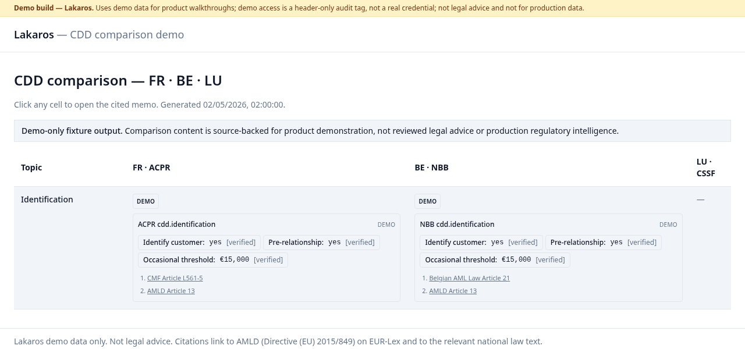Image resolution: width=745 pixels, height=349 pixels.
Task: Select ACPR Occasional threshold €15,000 chip
Action: (213, 260)
